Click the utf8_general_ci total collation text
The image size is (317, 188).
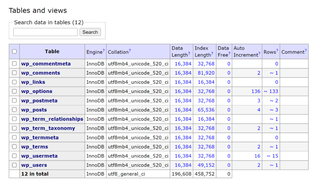(x=126, y=174)
